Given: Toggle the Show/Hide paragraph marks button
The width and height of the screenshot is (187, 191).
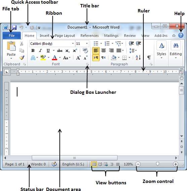Looking at the screenshot, I should [149, 57].
